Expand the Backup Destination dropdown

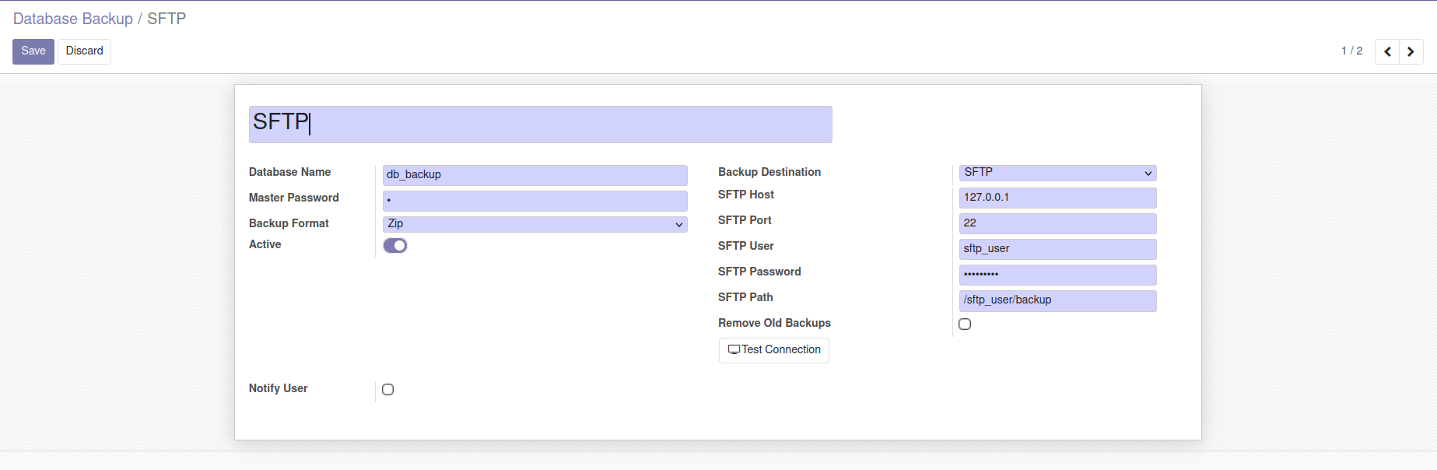point(1057,173)
